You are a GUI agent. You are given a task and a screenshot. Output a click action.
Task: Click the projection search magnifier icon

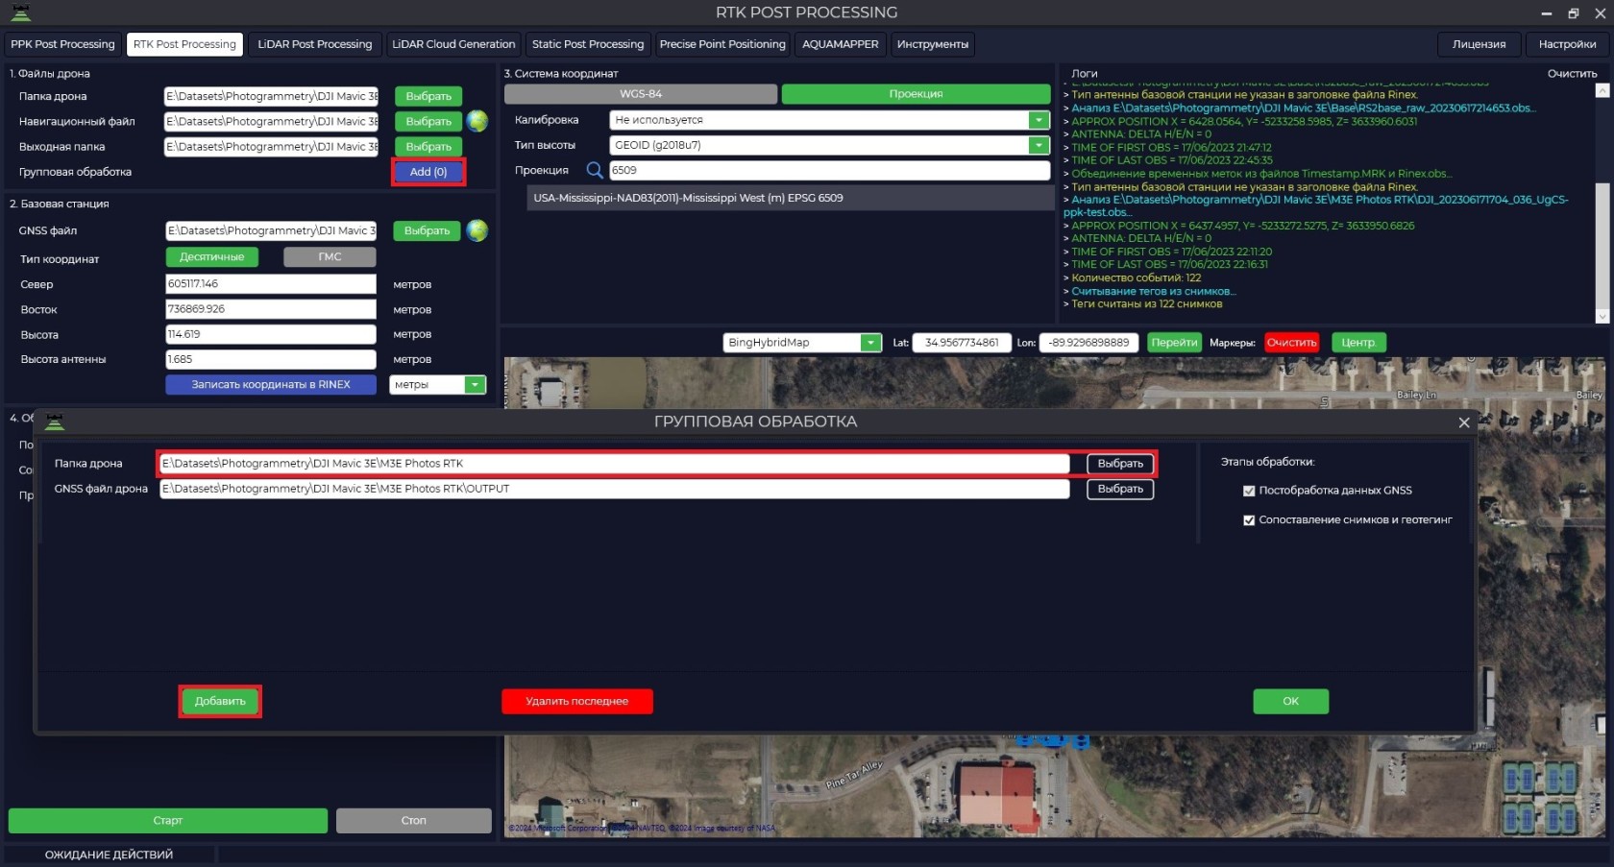(x=595, y=170)
